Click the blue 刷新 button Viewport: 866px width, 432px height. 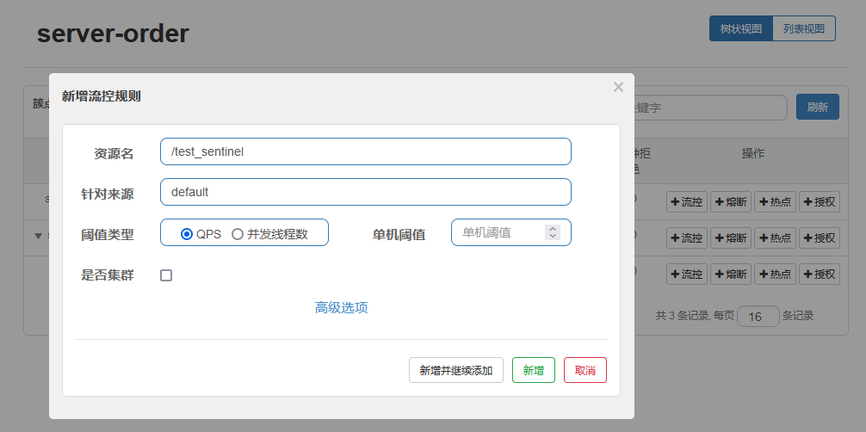coord(817,108)
